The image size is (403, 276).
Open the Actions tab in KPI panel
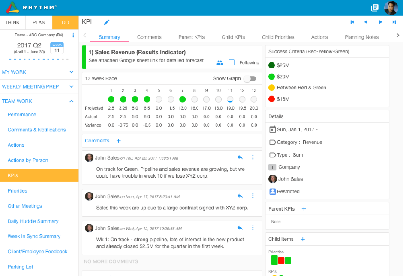pos(319,37)
